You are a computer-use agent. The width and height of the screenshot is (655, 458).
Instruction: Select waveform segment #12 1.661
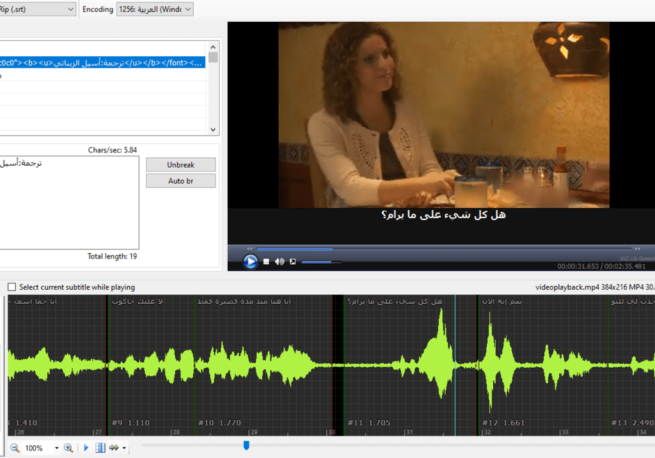coord(542,366)
